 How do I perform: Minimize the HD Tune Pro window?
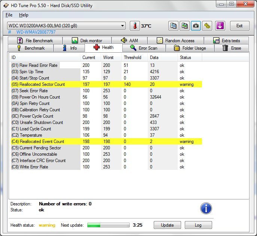(221, 4)
